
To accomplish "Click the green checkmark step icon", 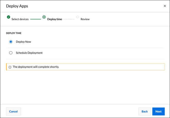I will point(8,17).
